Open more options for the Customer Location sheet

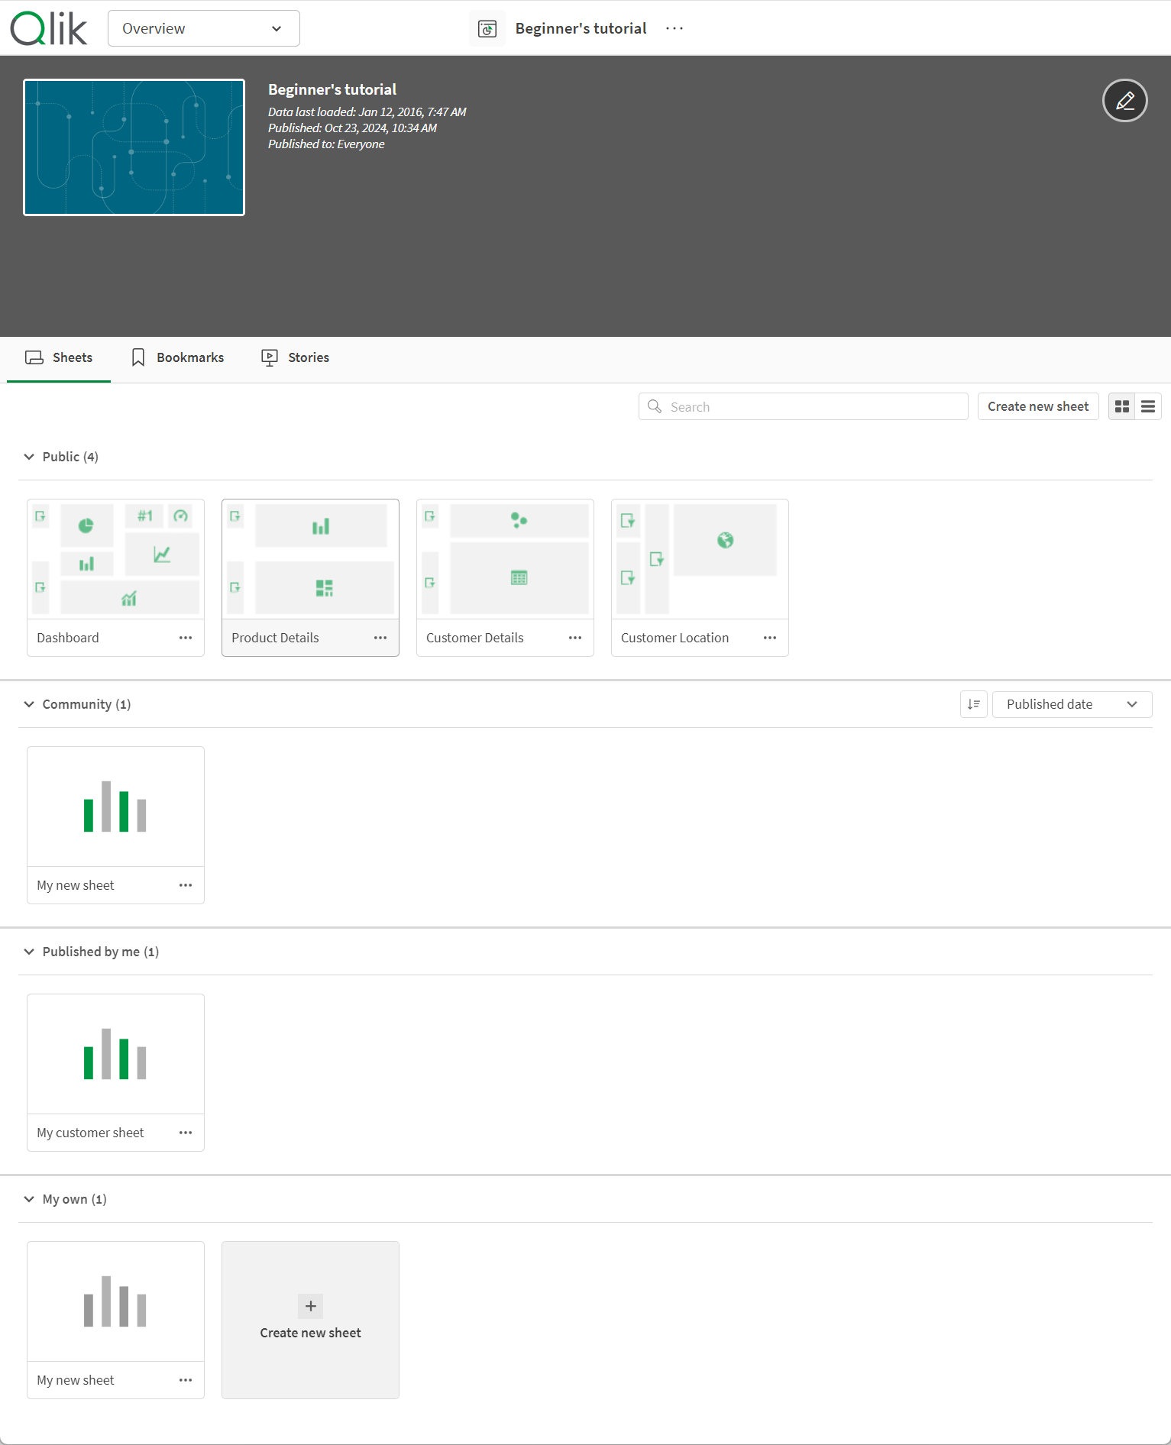click(x=770, y=638)
